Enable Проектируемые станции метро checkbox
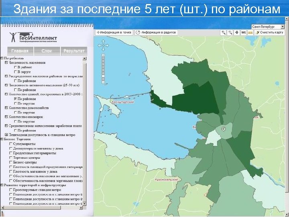The image size is (289, 217). (11, 190)
